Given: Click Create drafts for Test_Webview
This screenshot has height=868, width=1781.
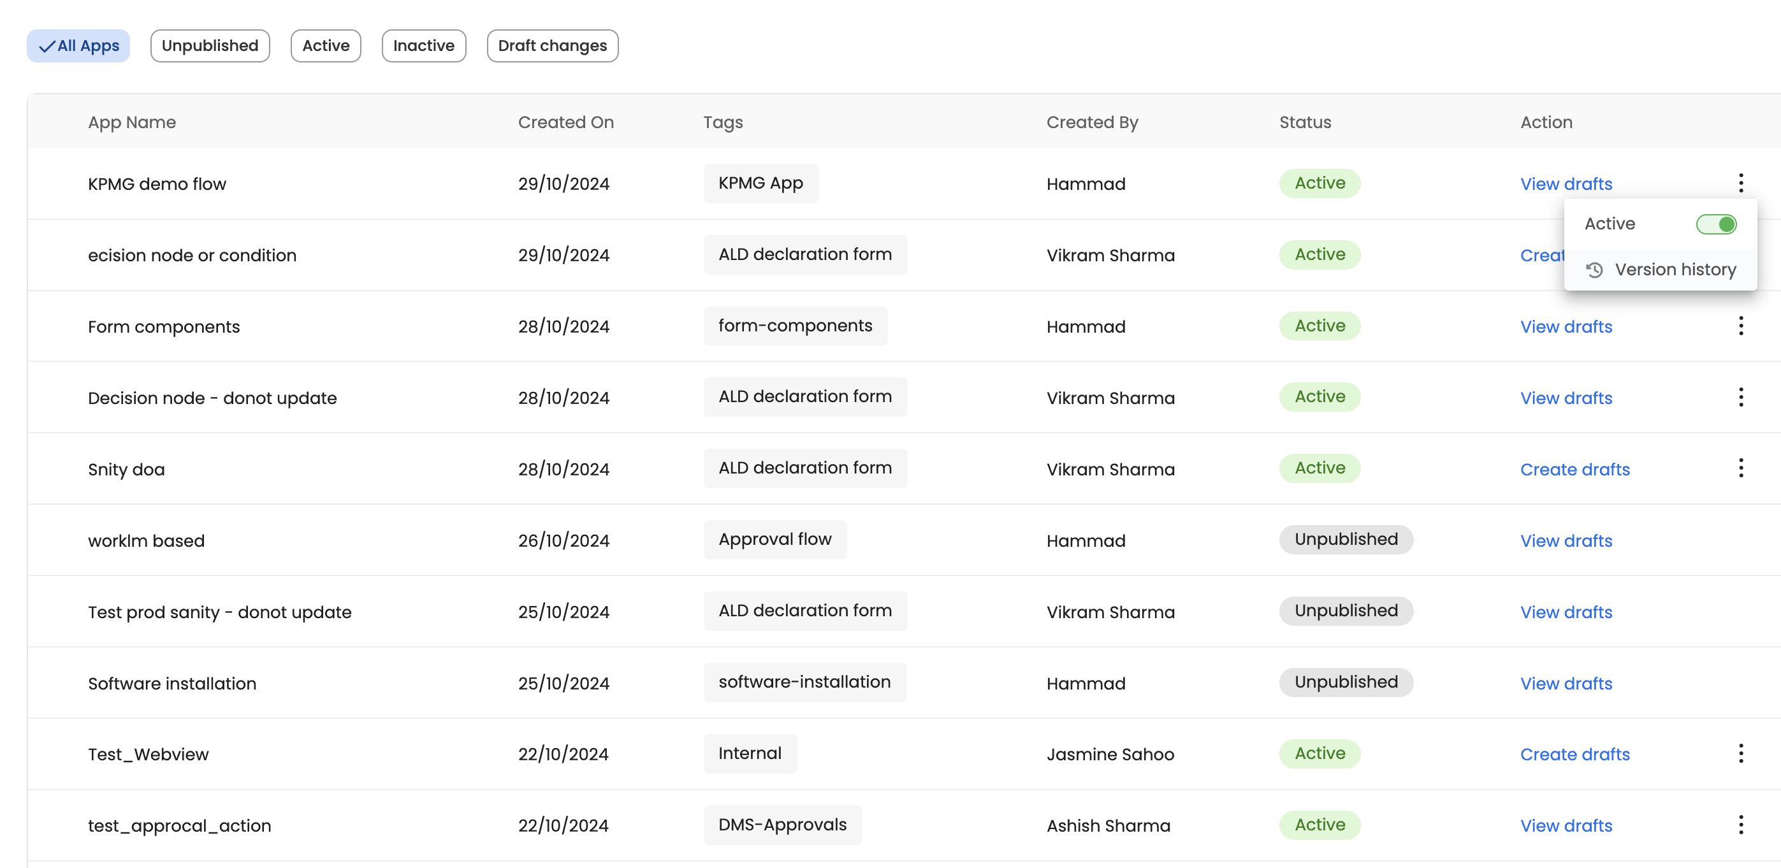Looking at the screenshot, I should coord(1574,754).
